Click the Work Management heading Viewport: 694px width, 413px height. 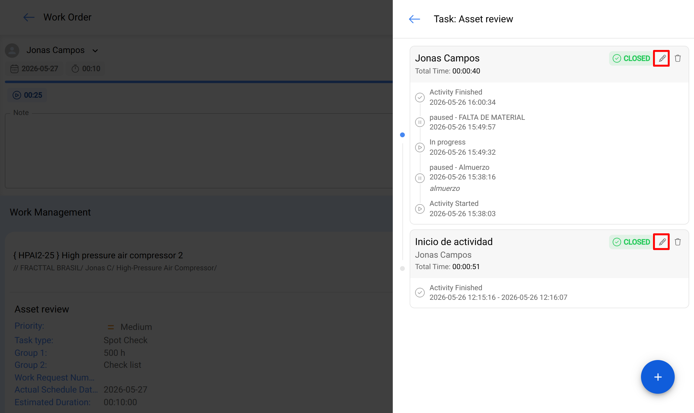[50, 212]
